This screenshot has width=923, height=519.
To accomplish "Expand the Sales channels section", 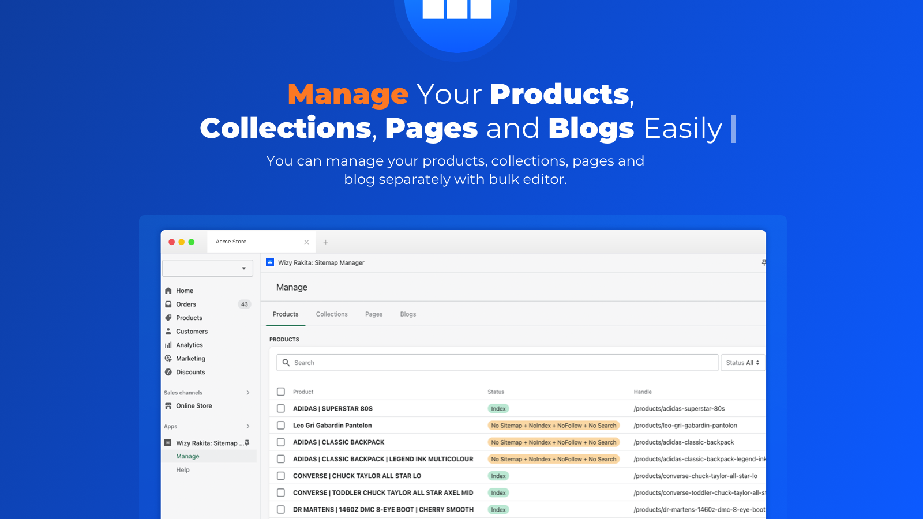I will [248, 393].
